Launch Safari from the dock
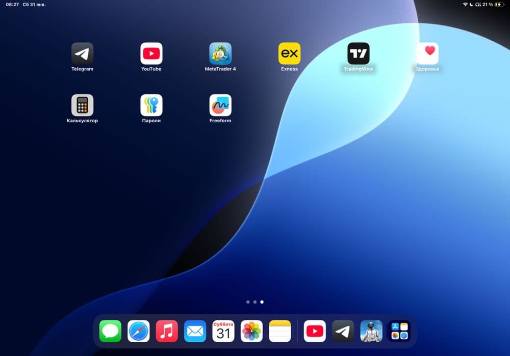Viewport: 510px width, 356px height. pos(139,331)
